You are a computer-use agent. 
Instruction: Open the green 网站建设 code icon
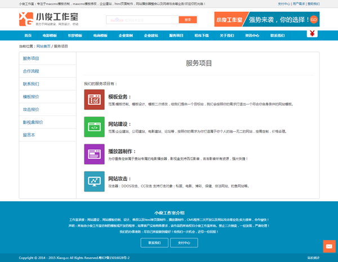tap(94, 127)
